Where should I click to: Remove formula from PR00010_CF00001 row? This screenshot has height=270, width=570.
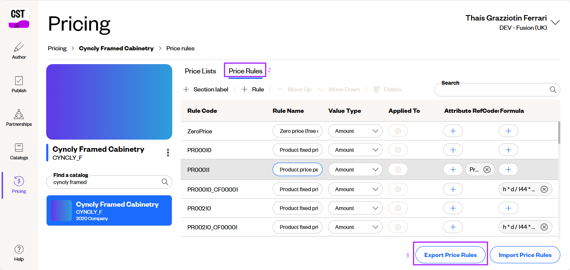544,190
